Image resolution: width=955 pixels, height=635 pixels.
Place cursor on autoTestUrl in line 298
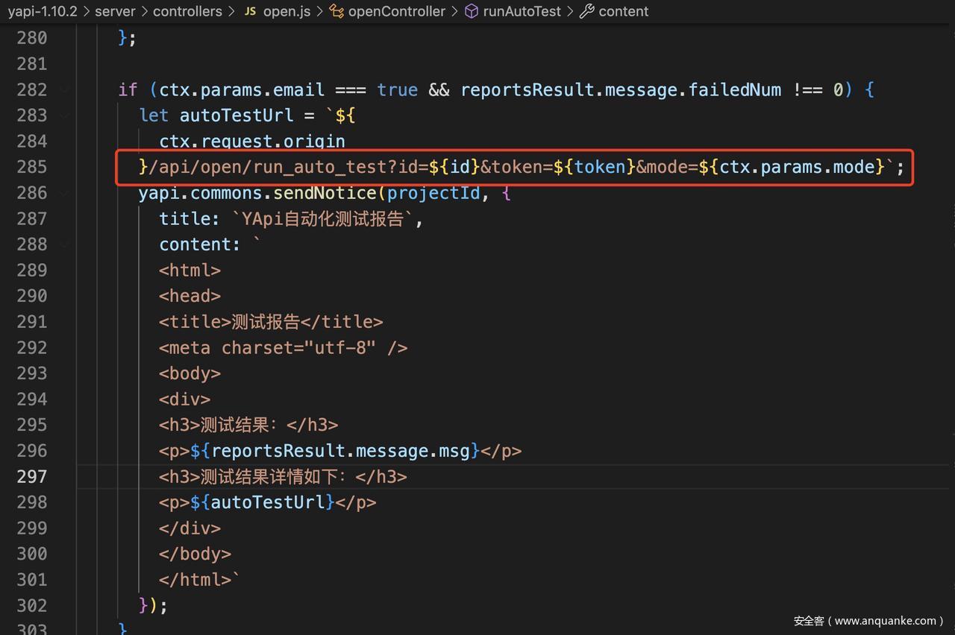(268, 502)
